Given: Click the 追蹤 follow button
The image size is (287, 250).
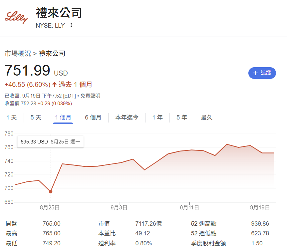Looking at the screenshot, I should tap(262, 73).
